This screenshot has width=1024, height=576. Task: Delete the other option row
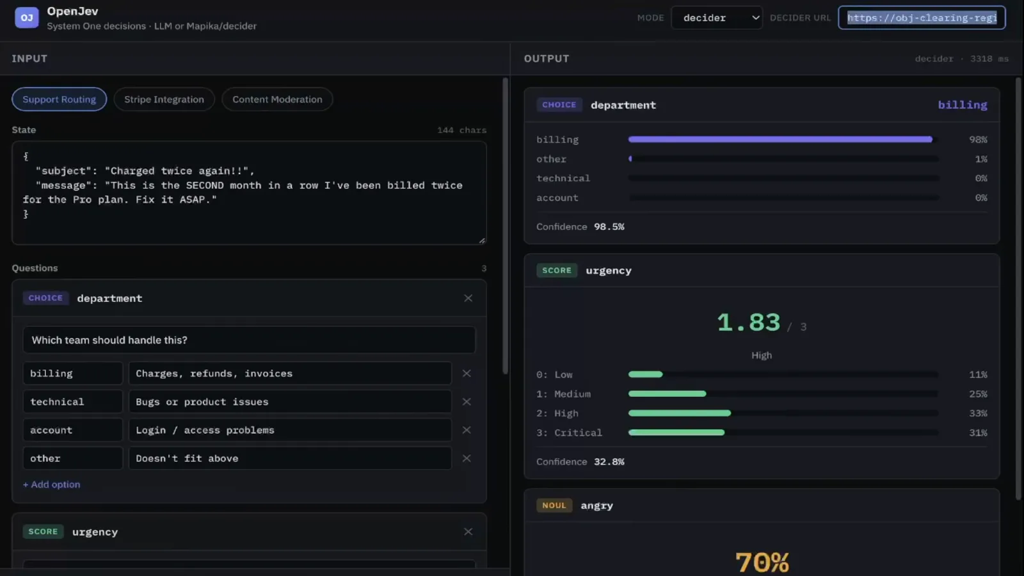(x=467, y=458)
